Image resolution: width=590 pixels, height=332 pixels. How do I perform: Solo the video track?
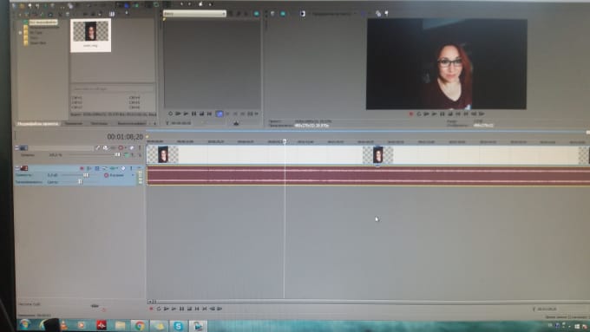pos(140,148)
